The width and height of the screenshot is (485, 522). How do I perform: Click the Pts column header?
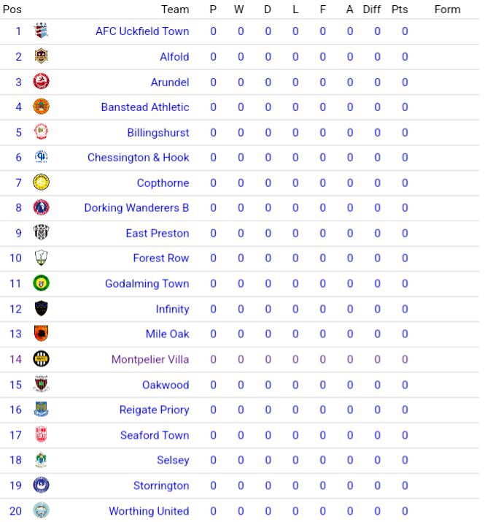point(400,9)
